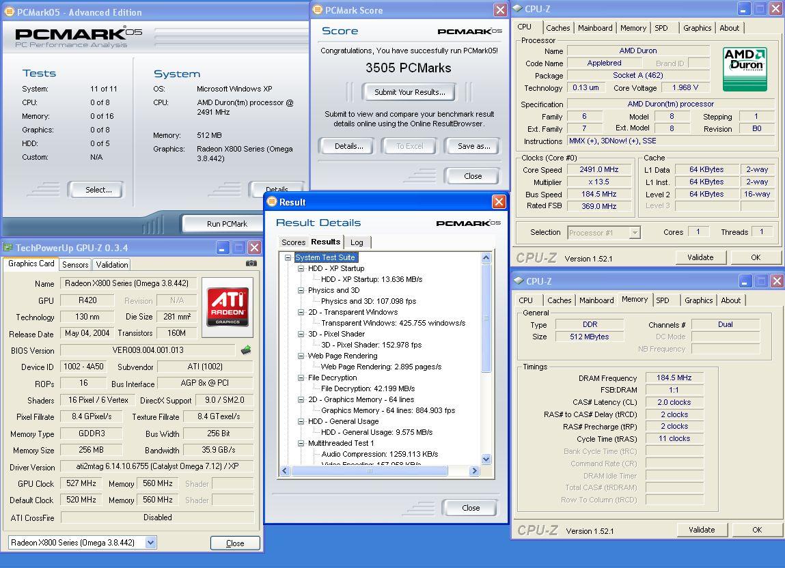Image resolution: width=785 pixels, height=568 pixels.
Task: Click the Close button in GPU-Z
Action: point(235,543)
